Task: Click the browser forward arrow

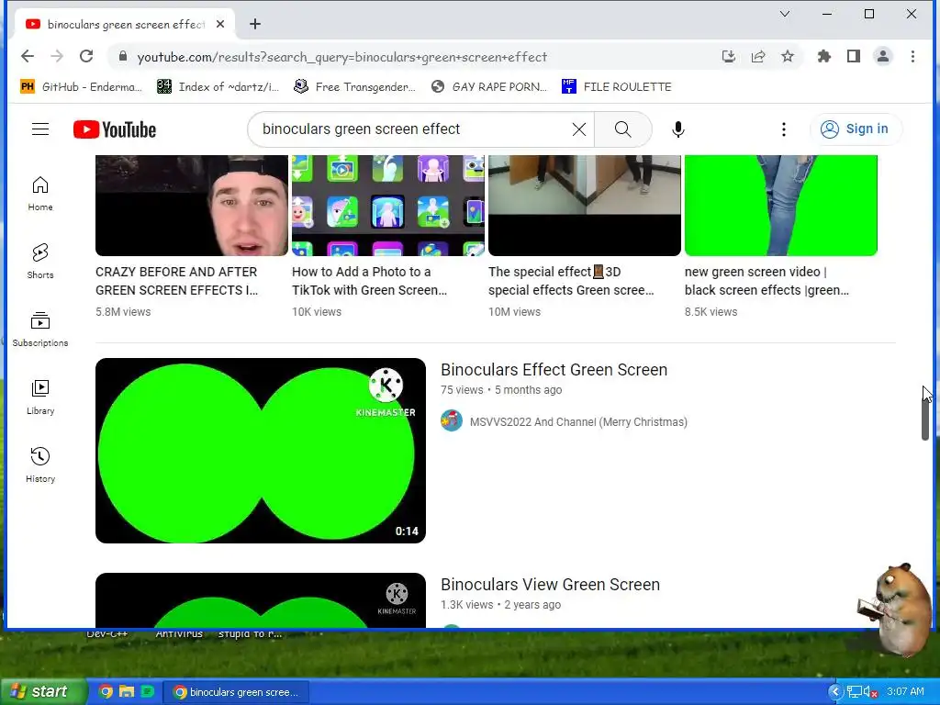Action: coord(57,56)
